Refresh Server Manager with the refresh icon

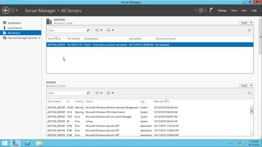(x=201, y=11)
